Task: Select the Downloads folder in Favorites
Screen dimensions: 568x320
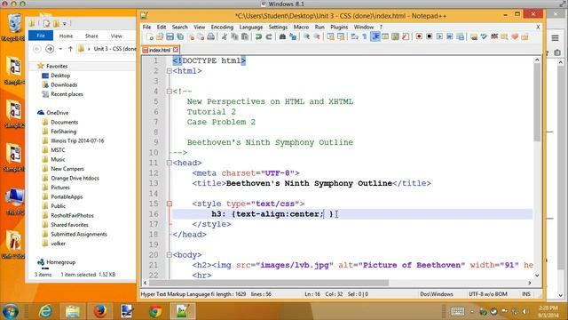Action: coord(64,85)
